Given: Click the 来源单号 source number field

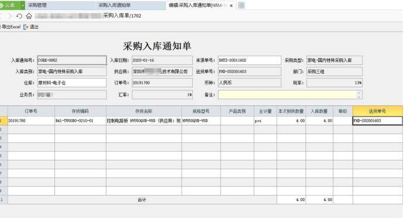Looking at the screenshot, I should click(x=250, y=60).
